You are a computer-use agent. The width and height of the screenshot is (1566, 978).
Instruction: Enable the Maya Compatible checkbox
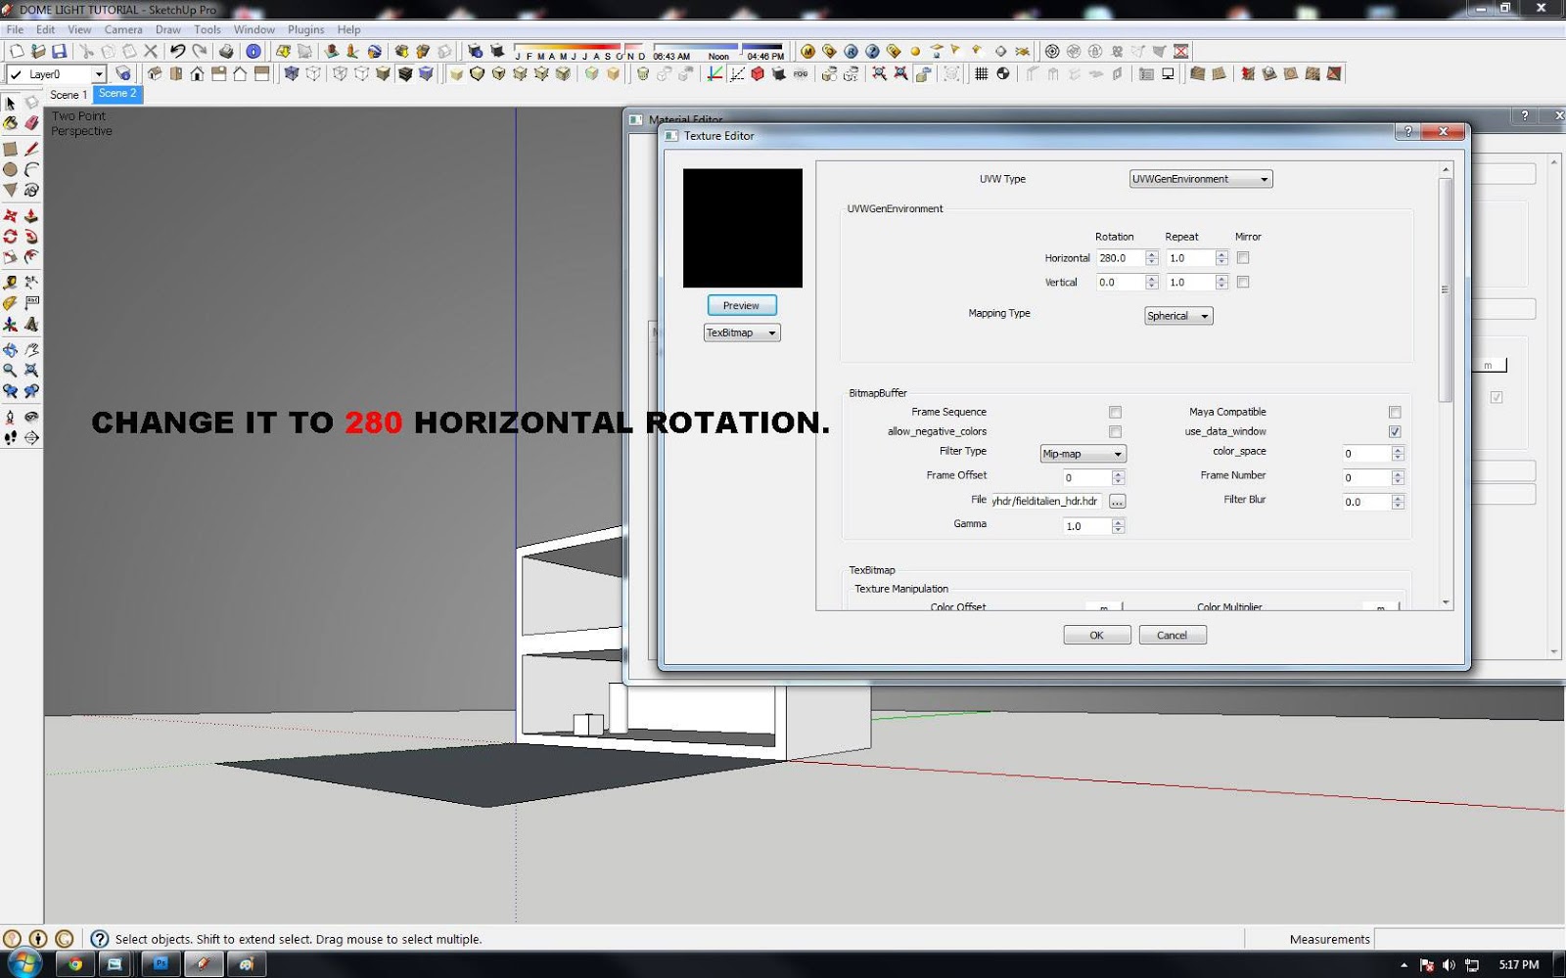[1394, 412]
